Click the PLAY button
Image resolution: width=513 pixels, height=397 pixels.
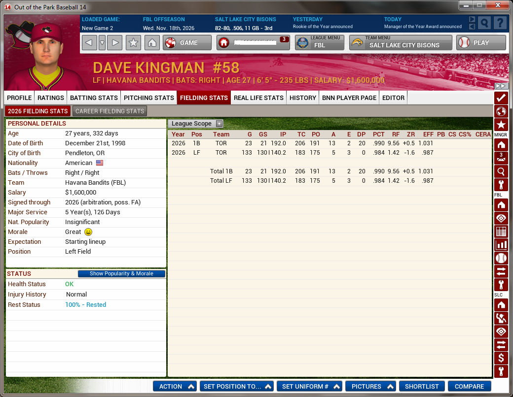[x=480, y=43]
